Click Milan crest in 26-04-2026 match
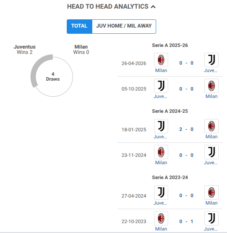Image resolution: width=227 pixels, height=233 pixels. 161,60
